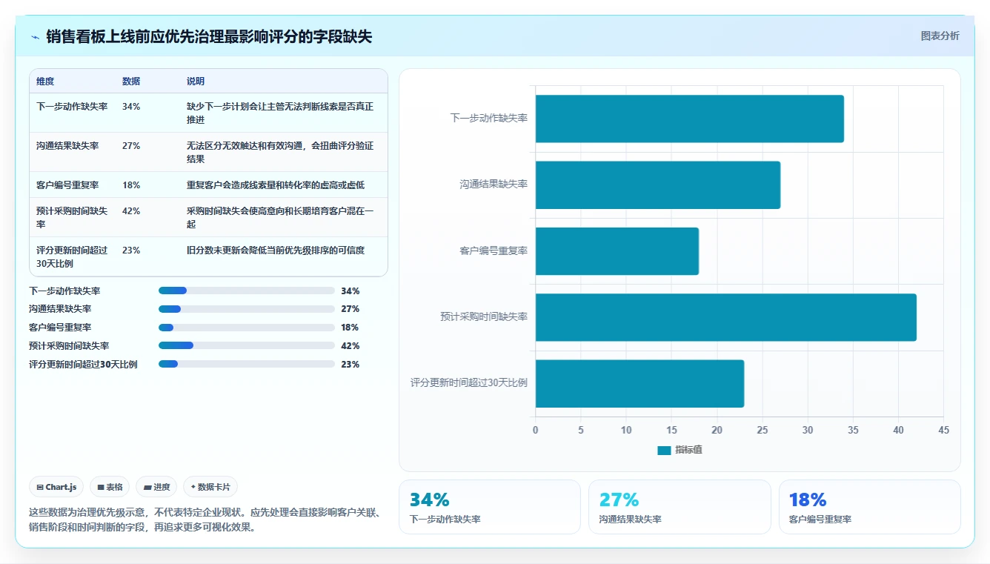Select the 18% cell in the table
The height and width of the screenshot is (564, 990).
[131, 185]
